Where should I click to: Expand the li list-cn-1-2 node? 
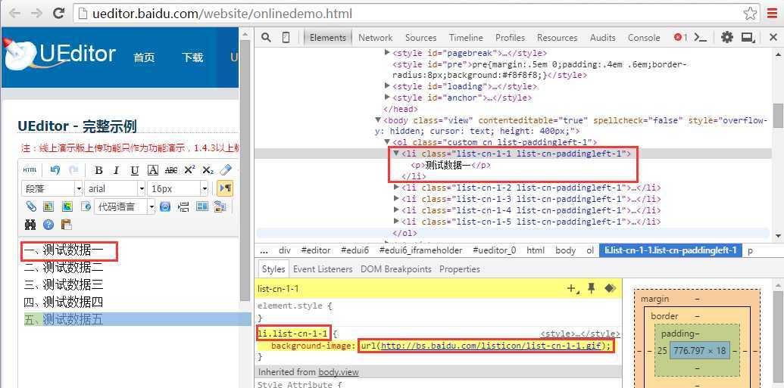pos(396,188)
